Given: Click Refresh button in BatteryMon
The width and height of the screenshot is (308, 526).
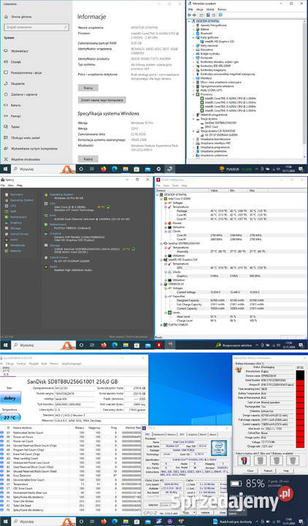Looking at the screenshot, I should tap(268, 470).
